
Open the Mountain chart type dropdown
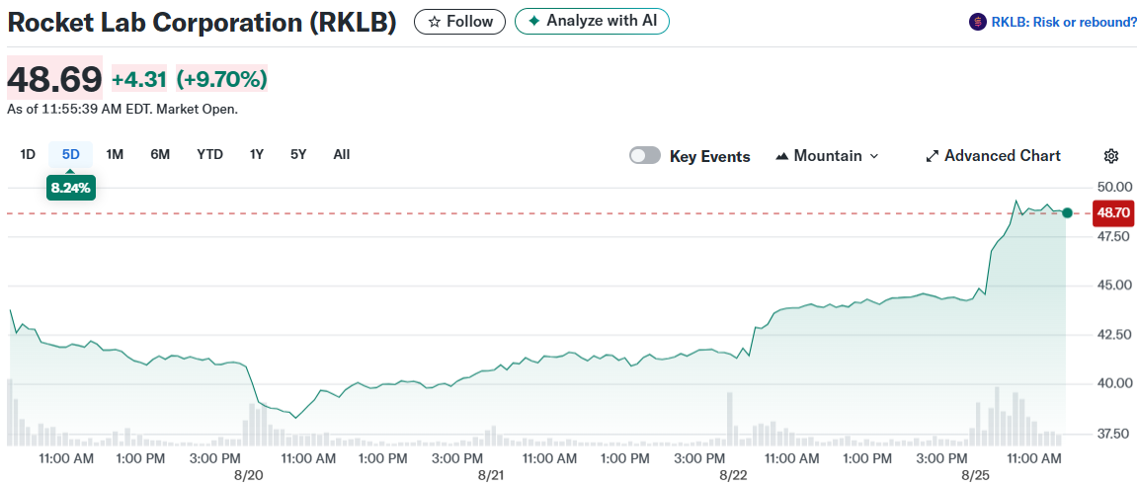point(827,155)
